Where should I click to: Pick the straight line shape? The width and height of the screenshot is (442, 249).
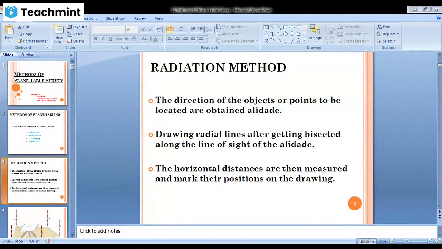point(272,27)
